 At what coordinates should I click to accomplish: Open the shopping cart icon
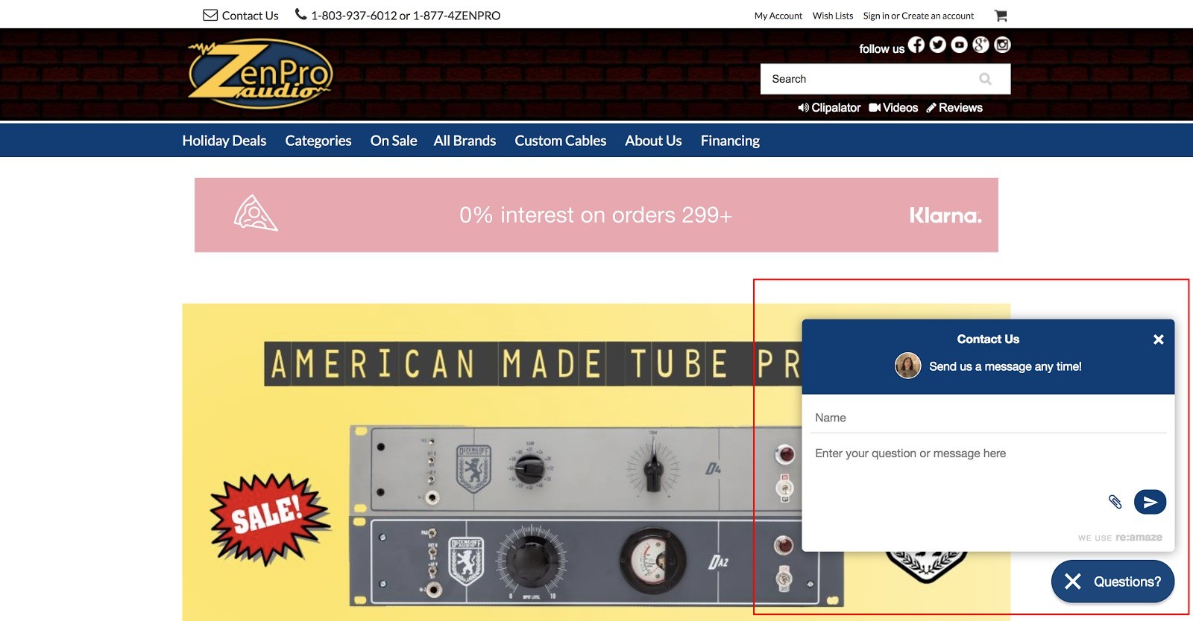tap(1001, 16)
